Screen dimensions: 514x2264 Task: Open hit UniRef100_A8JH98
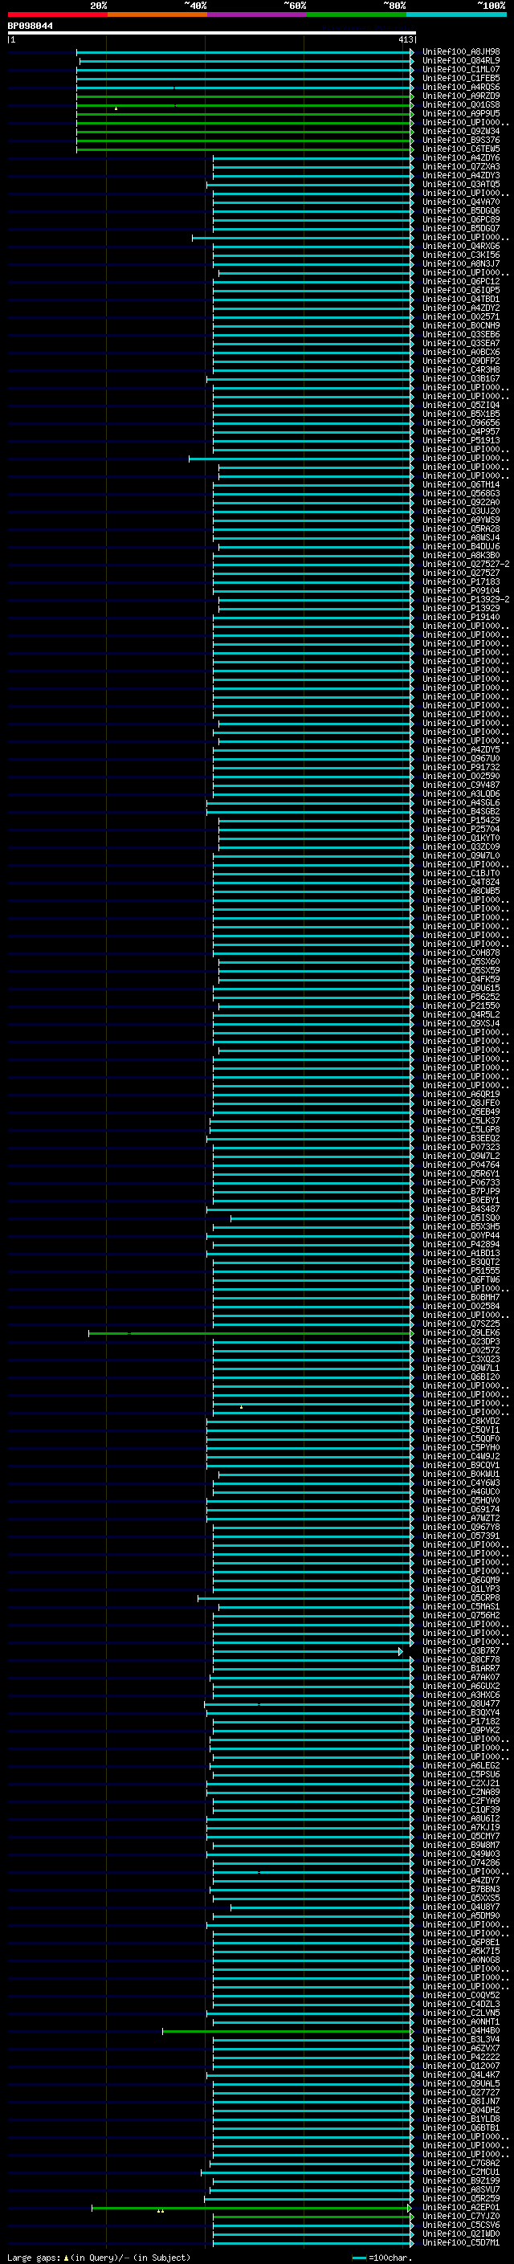click(x=460, y=52)
